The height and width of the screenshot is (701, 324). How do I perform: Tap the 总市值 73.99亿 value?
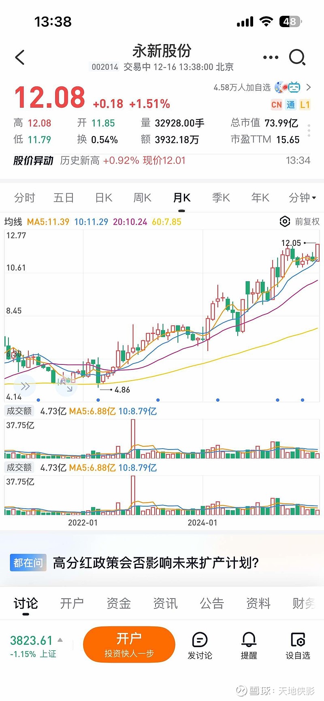click(x=264, y=123)
